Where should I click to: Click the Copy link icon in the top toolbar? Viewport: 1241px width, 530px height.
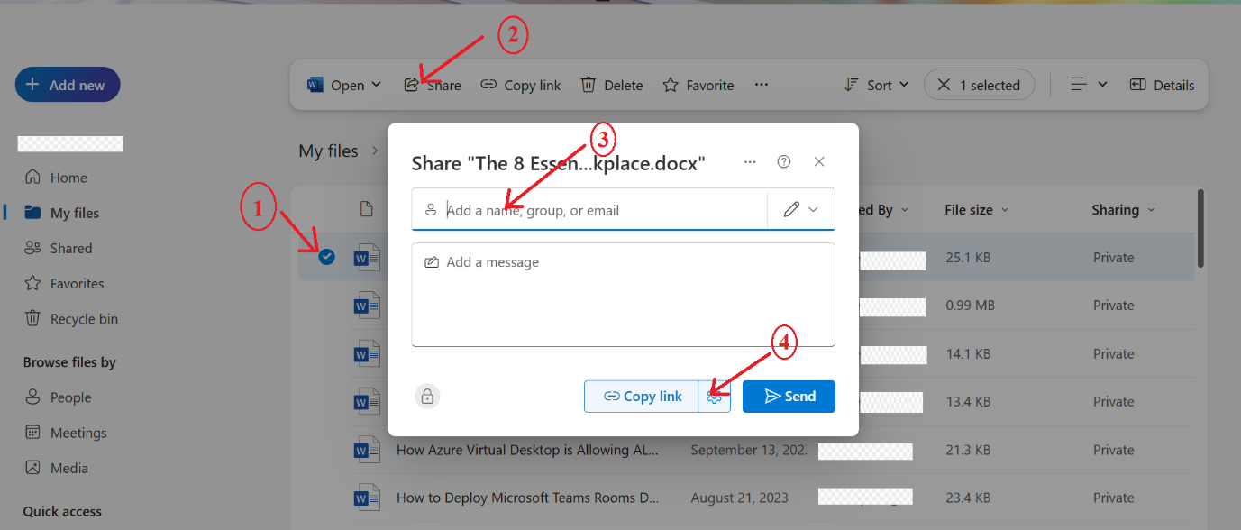pos(489,84)
